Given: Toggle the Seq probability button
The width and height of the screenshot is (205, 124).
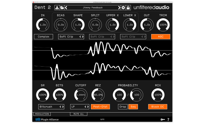Looking at the screenshot, I should coord(133,107).
